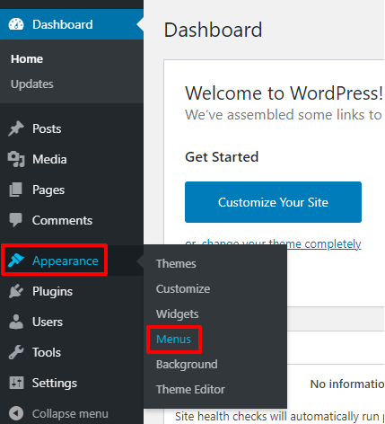
Task: Choose Background from the Appearance flyout
Action: tap(187, 365)
